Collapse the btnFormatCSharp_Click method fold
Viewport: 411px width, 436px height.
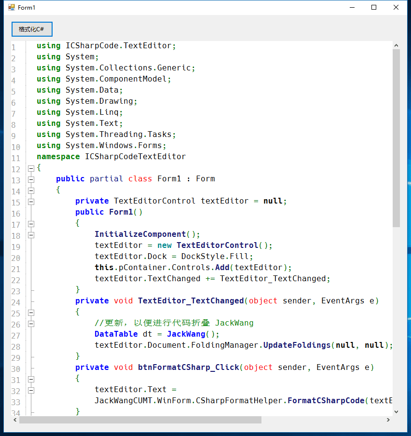coord(30,379)
